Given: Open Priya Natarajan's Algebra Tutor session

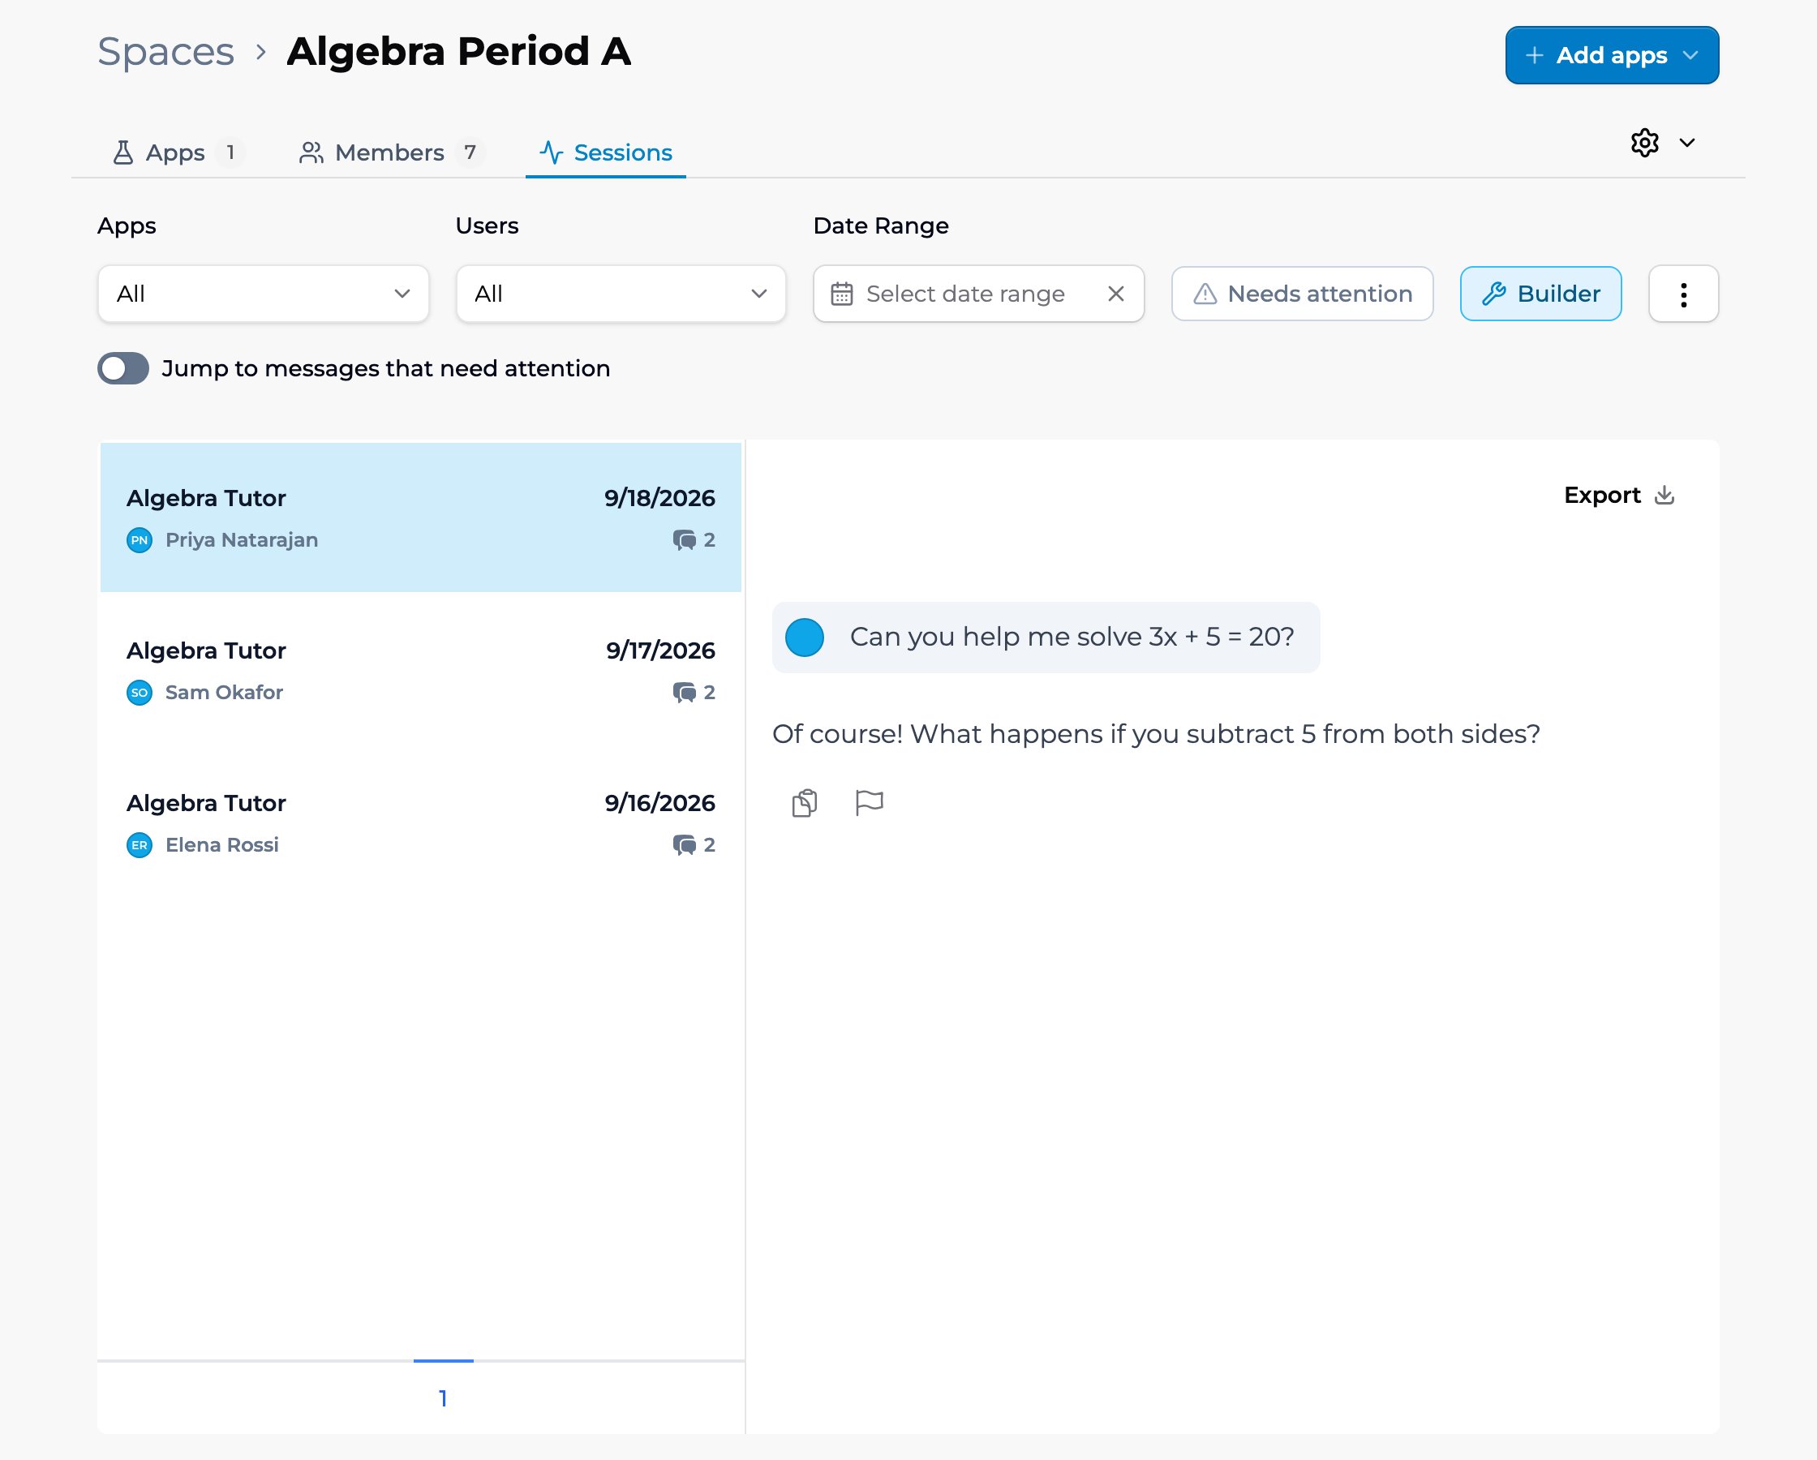Looking at the screenshot, I should (x=420, y=517).
